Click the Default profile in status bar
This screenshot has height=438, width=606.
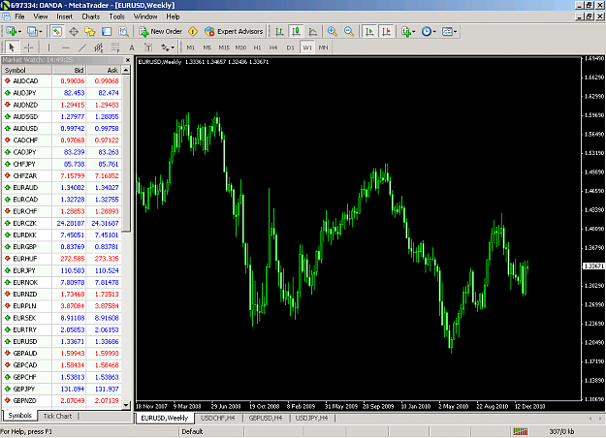(x=192, y=431)
